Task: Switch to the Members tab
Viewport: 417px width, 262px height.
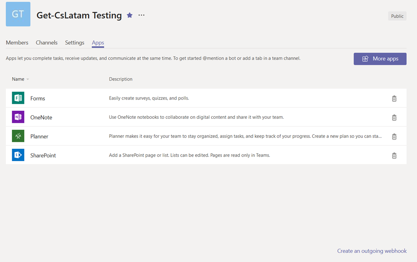Action: (17, 43)
